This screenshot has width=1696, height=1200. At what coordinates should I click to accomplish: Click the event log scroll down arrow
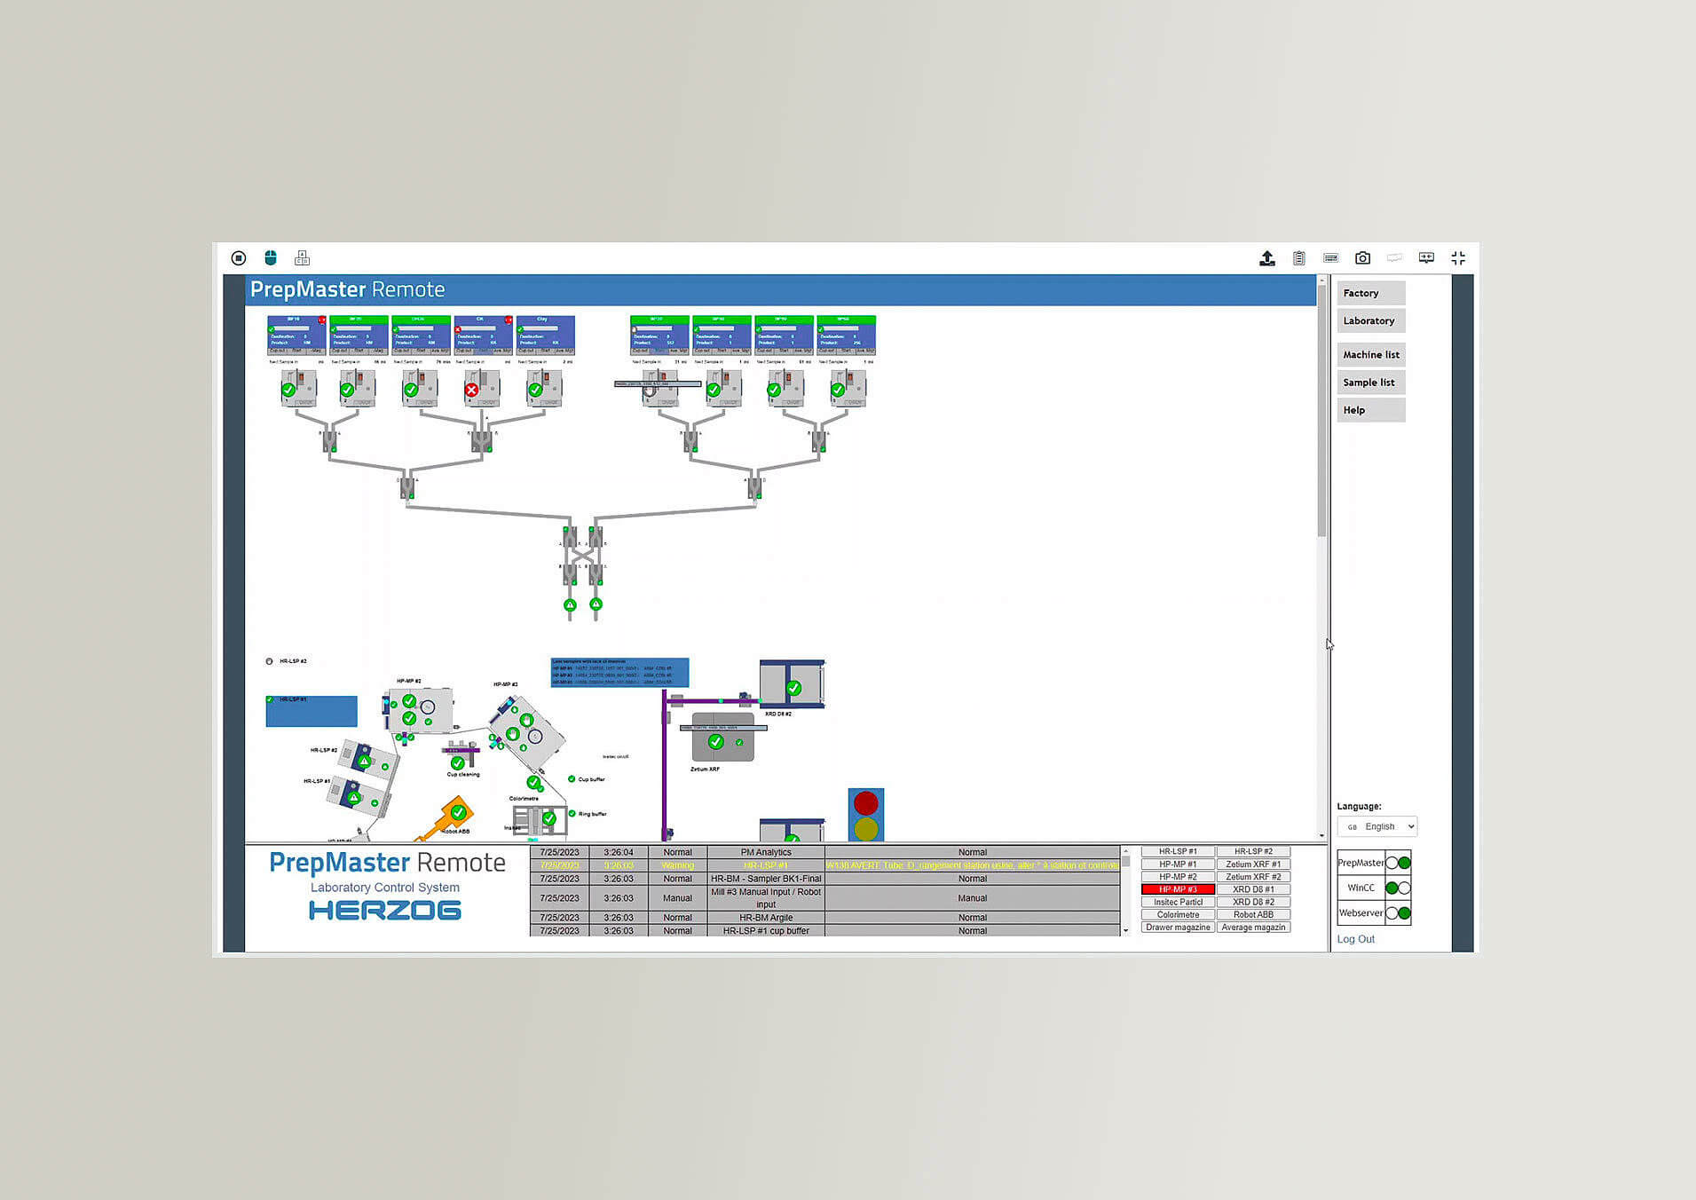point(1126,931)
